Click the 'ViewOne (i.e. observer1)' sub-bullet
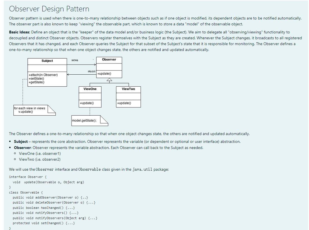 pos(40,153)
